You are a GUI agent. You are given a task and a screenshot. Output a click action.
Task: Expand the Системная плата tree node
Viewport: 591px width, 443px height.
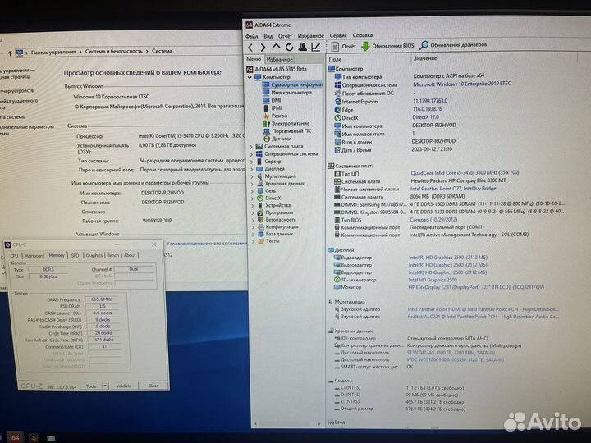[x=251, y=147]
